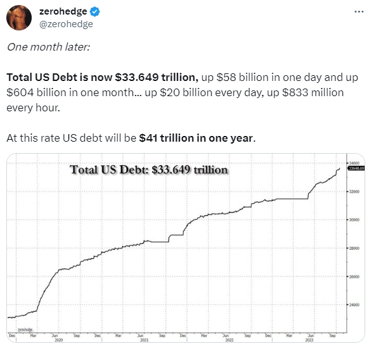Click the zerohedge watermark in the chart
This screenshot has height=346, width=369.
[25, 330]
